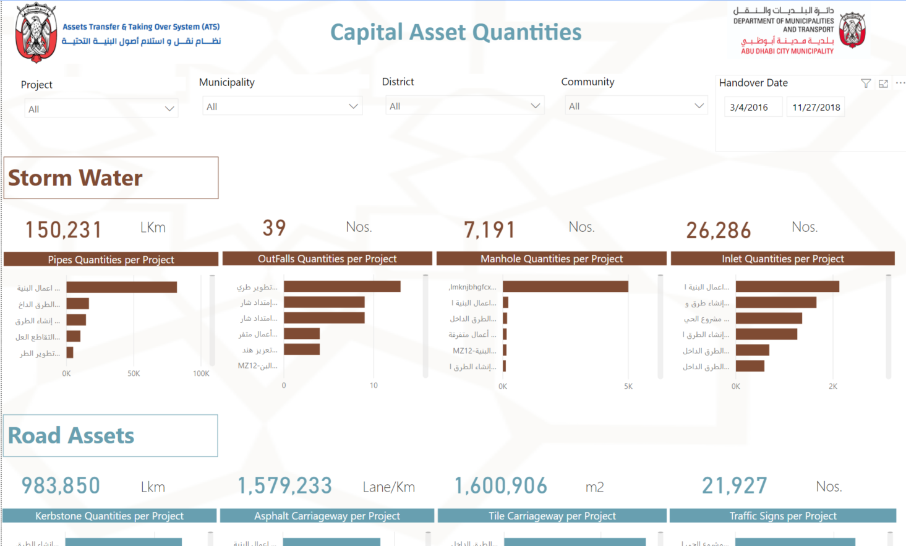The image size is (906, 546).
Task: Expand the Project dropdown
Action: point(101,109)
